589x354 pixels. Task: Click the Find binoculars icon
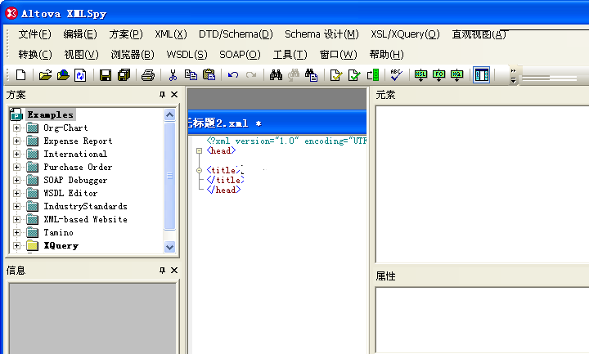pyautogui.click(x=276, y=75)
